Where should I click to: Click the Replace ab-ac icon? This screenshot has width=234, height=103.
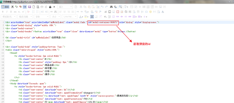click(115, 7)
